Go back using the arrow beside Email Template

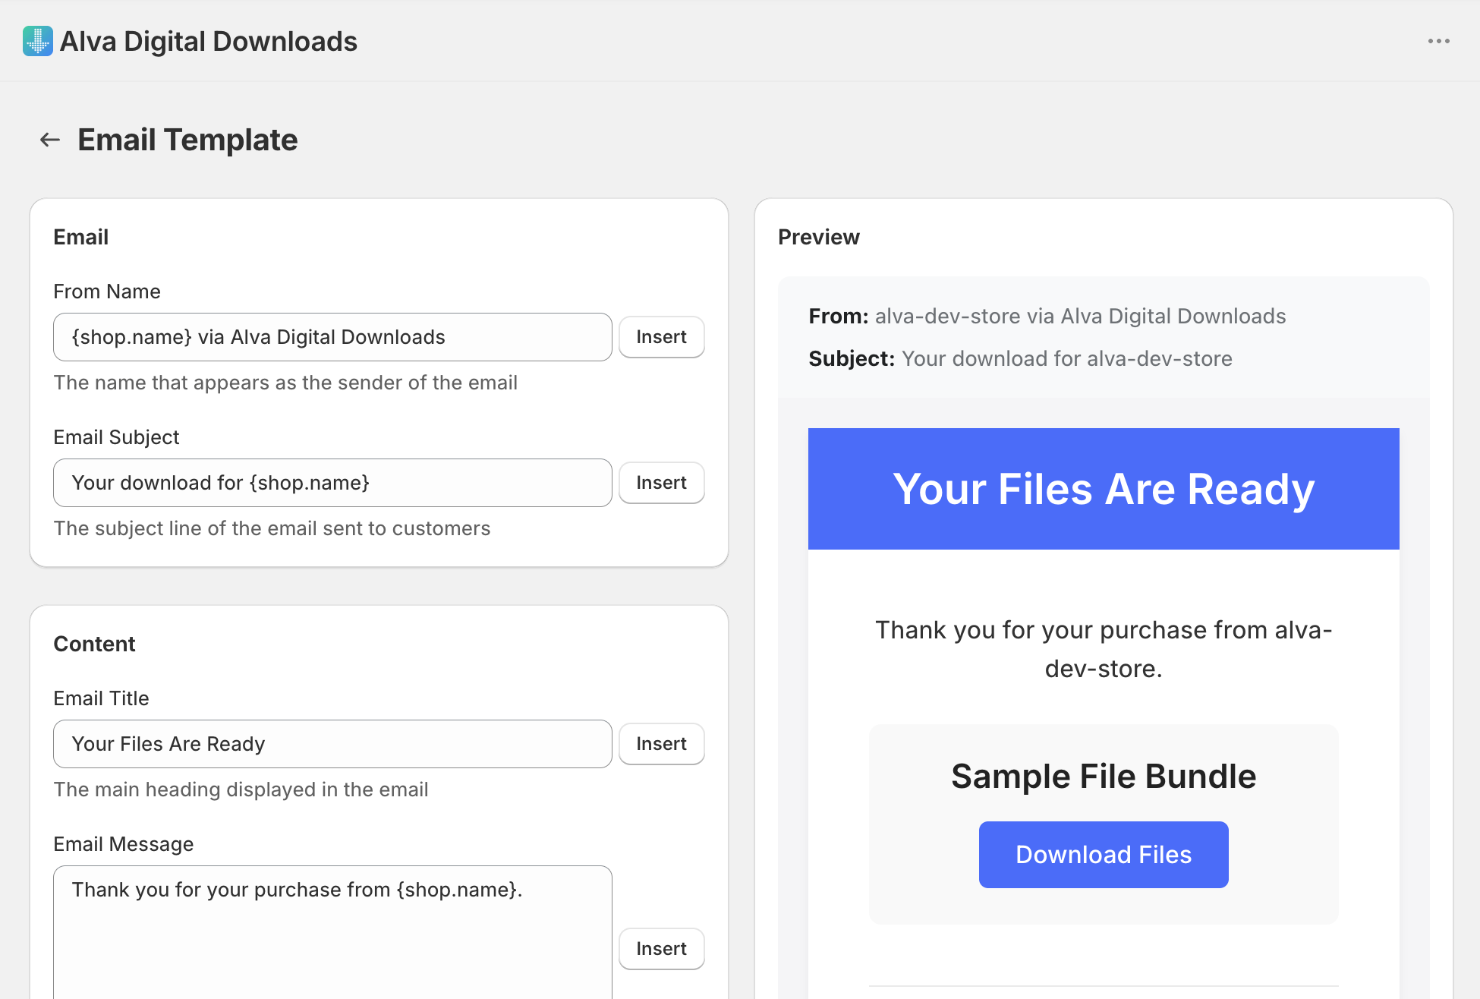click(x=50, y=140)
